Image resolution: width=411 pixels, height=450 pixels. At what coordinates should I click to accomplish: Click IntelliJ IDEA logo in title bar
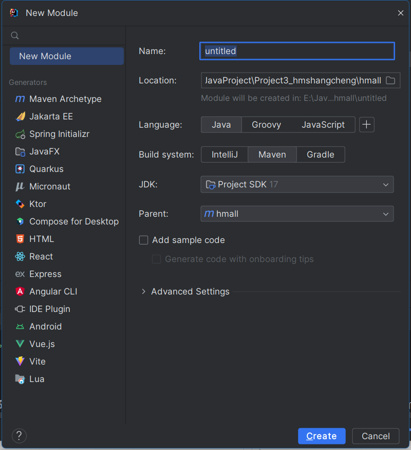14,13
